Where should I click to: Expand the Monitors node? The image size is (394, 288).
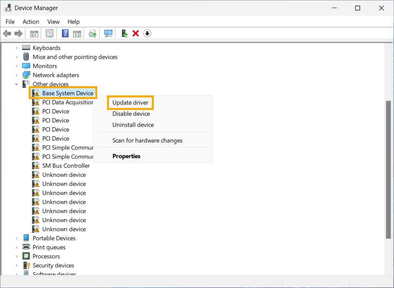17,66
